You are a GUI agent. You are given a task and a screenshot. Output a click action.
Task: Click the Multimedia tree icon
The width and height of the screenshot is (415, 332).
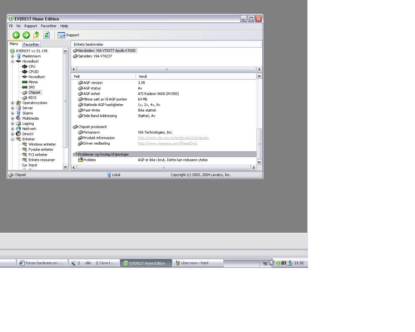click(18, 118)
